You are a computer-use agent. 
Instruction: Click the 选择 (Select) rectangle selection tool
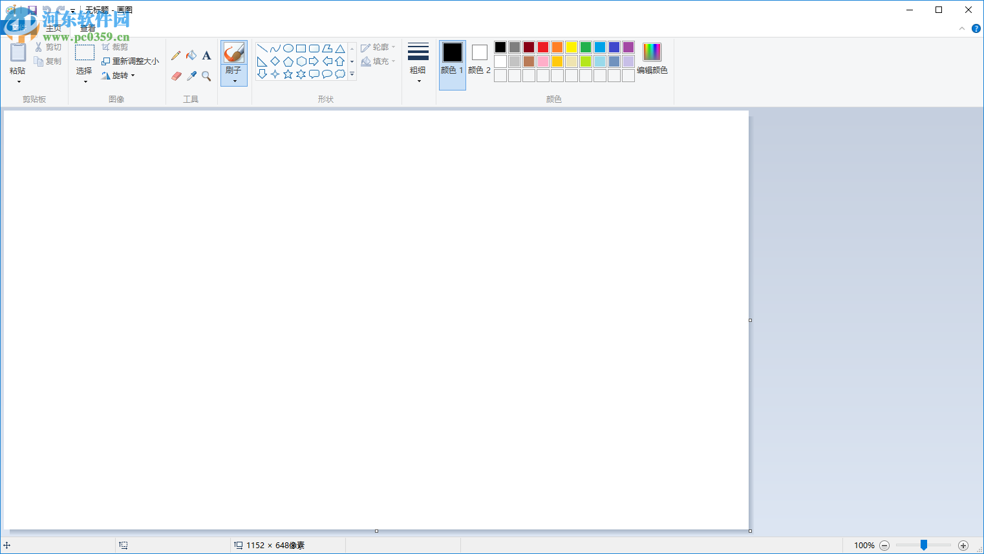85,53
